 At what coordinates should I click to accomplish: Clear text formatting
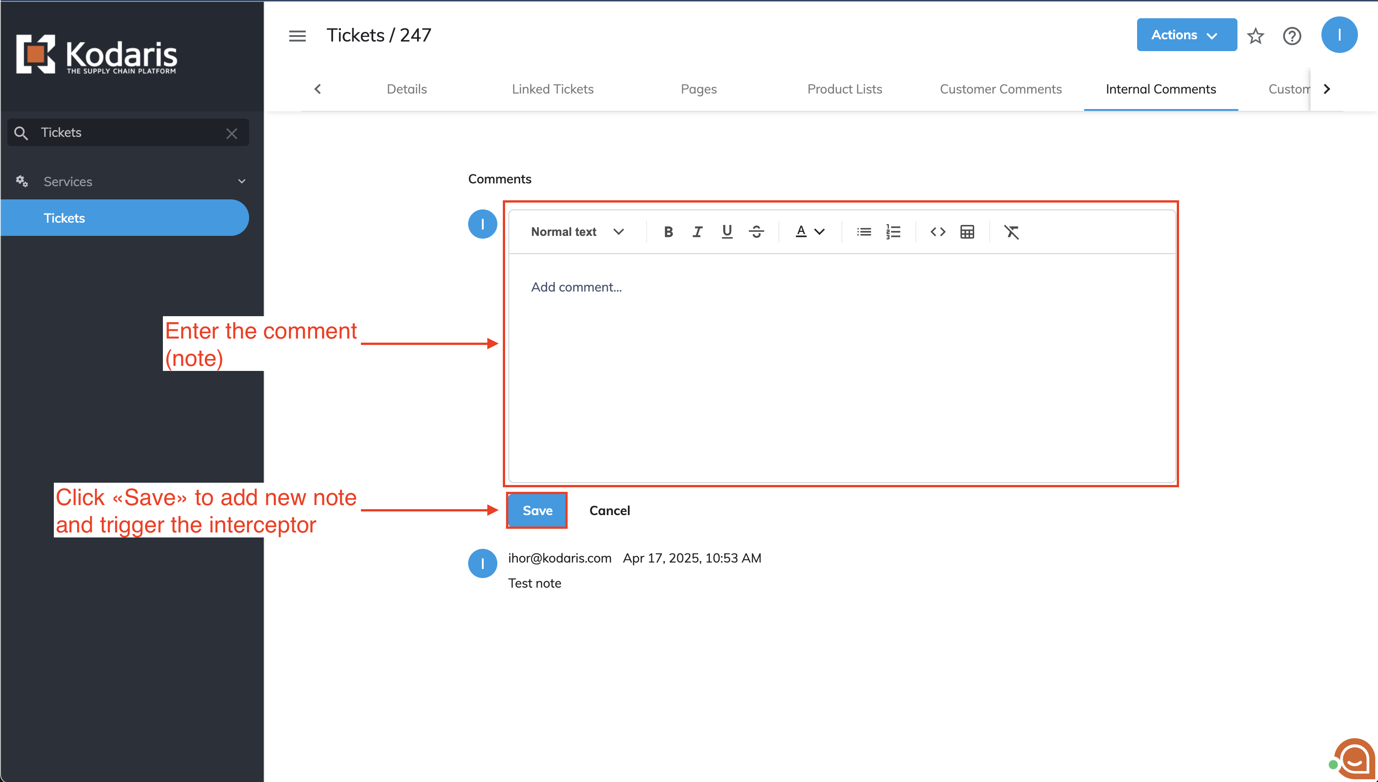1011,232
